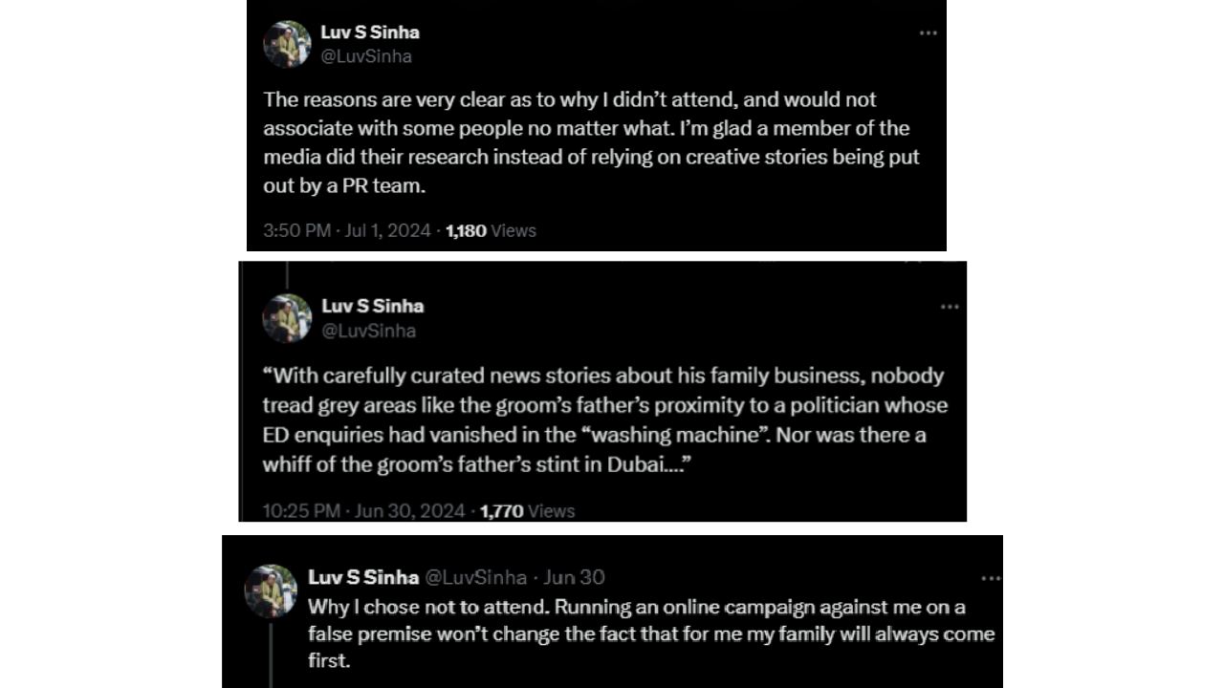This screenshot has width=1224, height=688.
Task: Open more options on the Jul 1 tweet
Action: 928,32
